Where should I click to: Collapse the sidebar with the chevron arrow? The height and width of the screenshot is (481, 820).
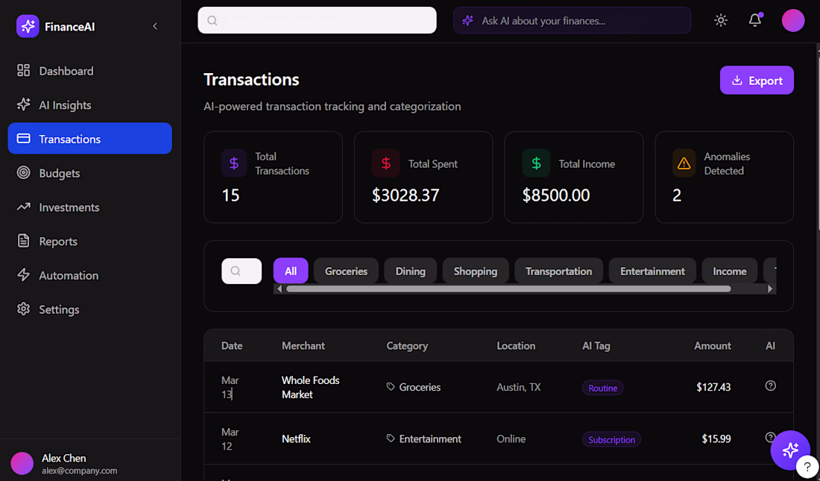155,27
